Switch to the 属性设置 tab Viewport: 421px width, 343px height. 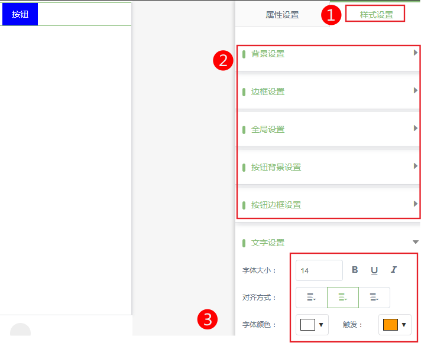point(282,15)
